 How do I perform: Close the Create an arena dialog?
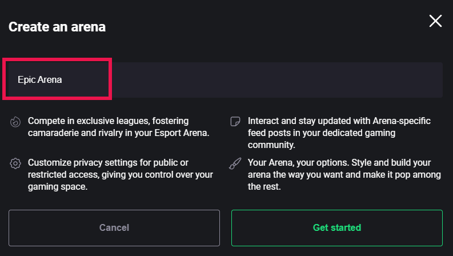click(x=435, y=22)
